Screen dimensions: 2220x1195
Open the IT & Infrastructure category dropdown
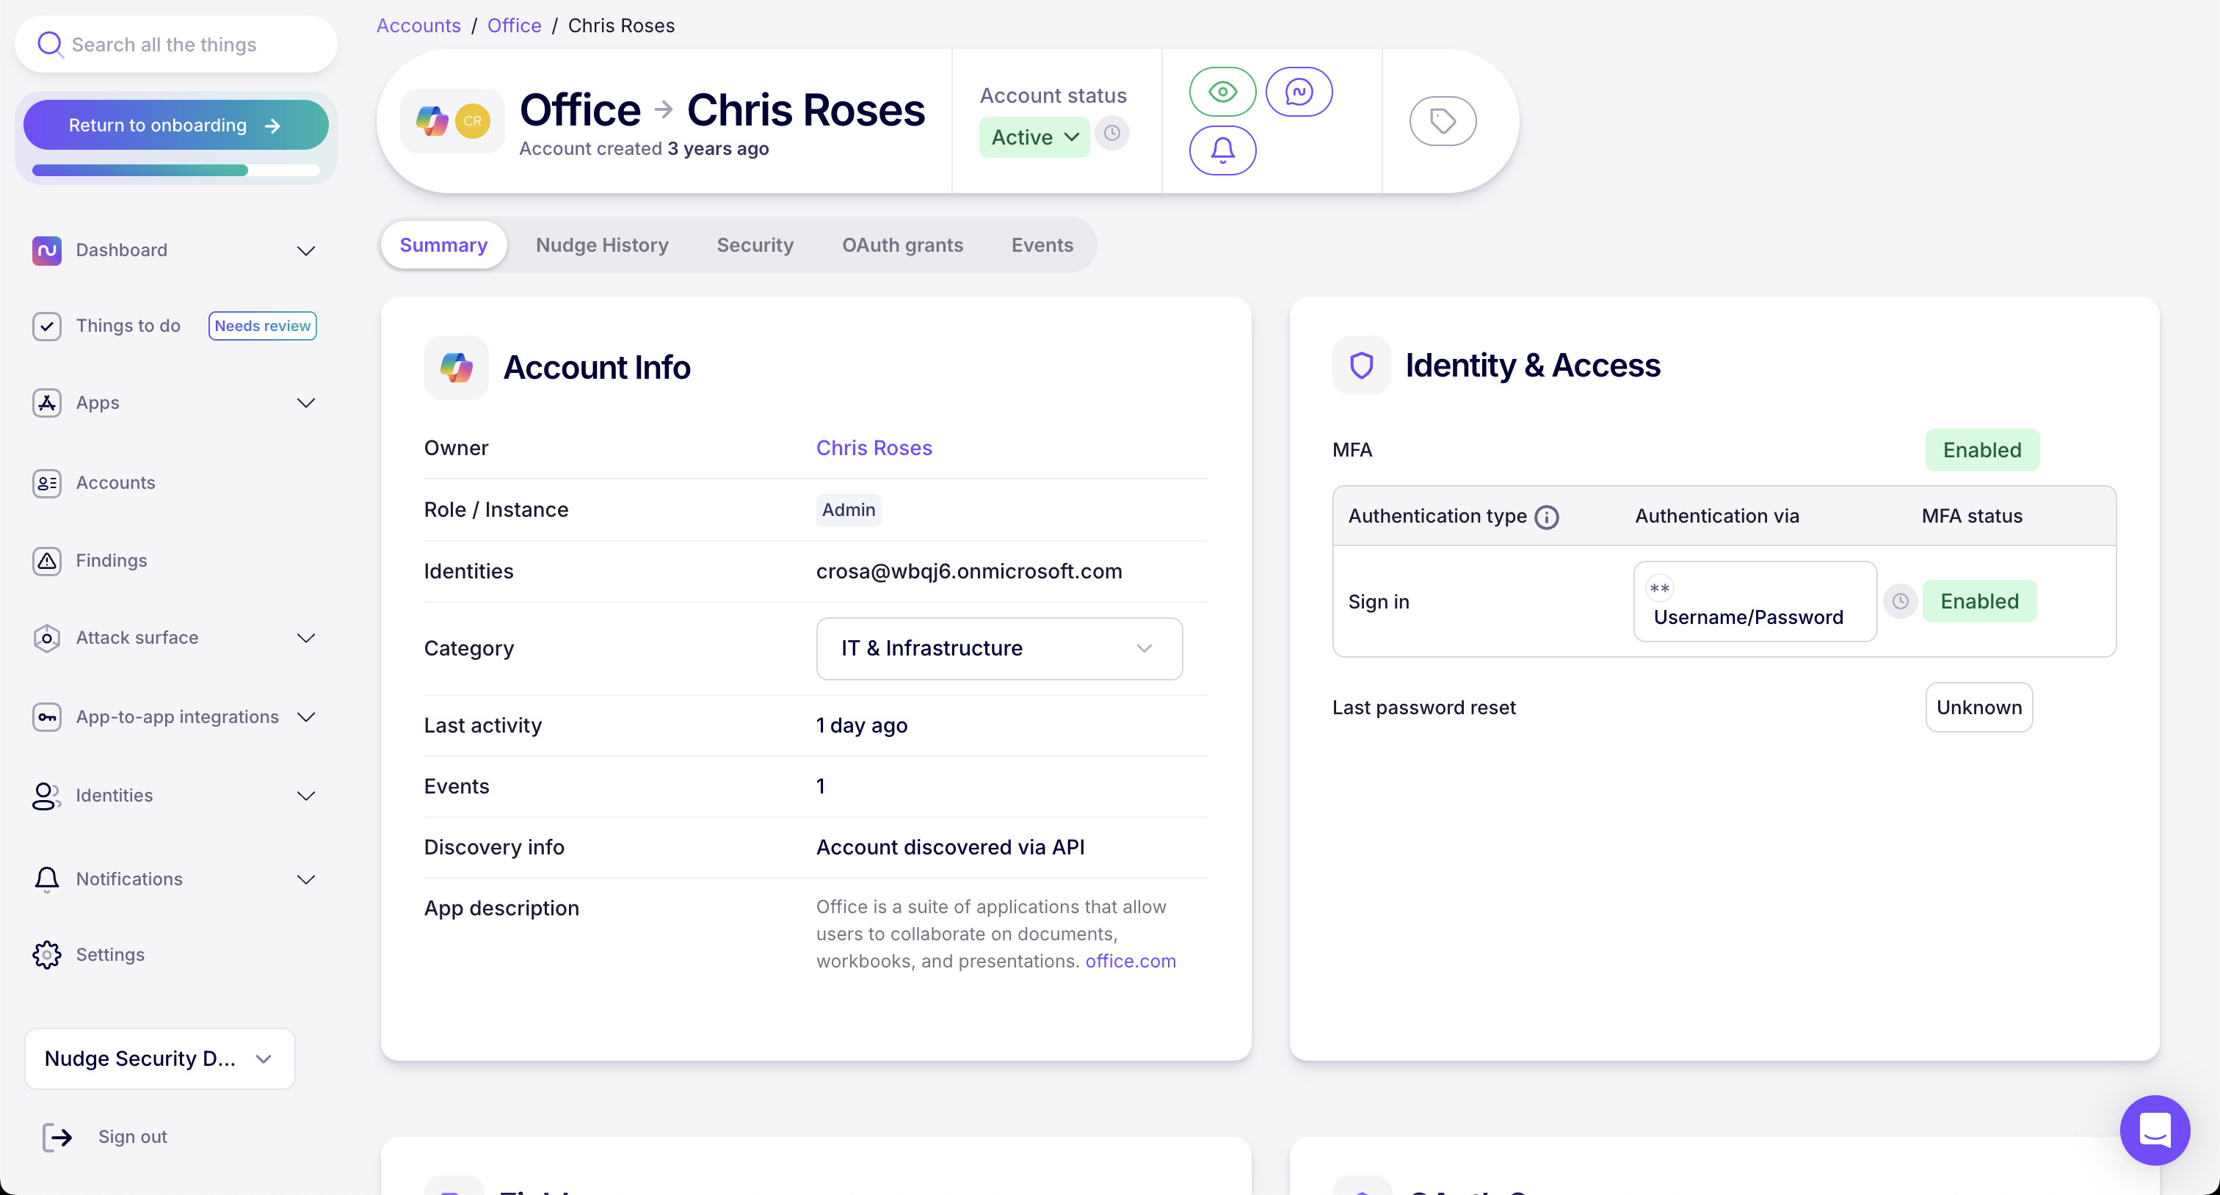point(999,648)
